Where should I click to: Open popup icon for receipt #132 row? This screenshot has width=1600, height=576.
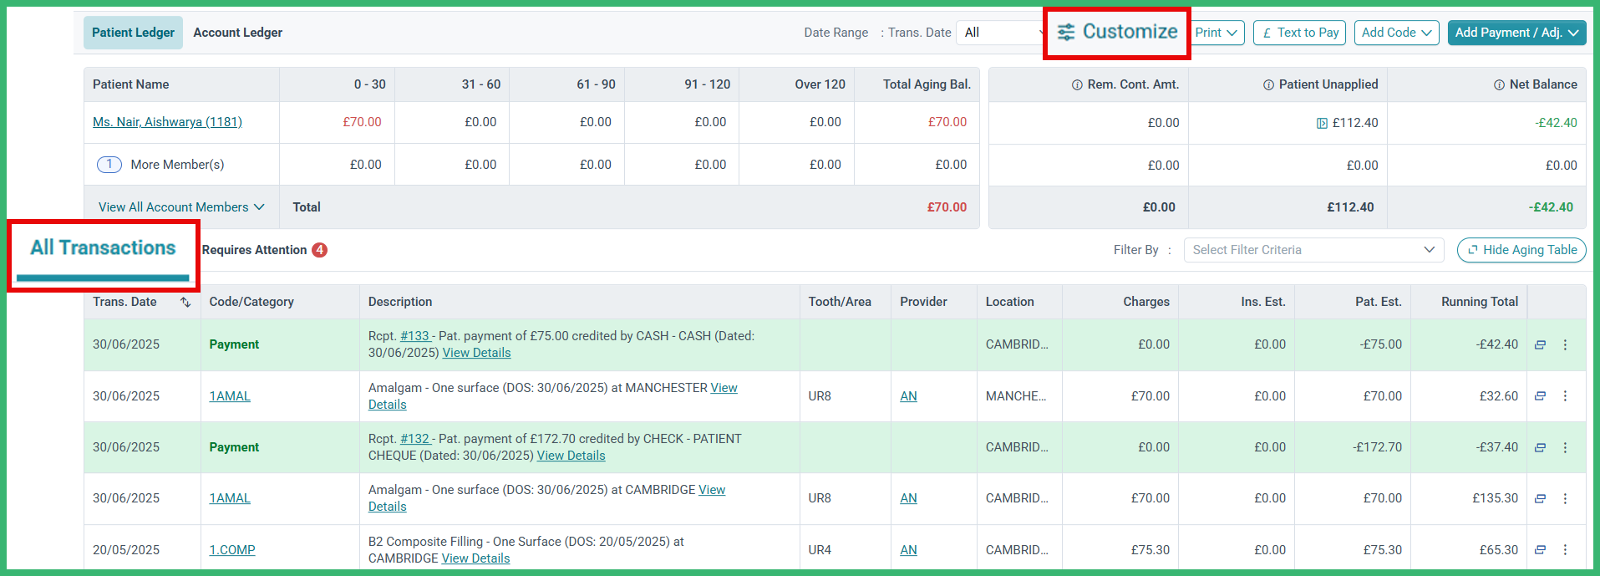(x=1540, y=448)
